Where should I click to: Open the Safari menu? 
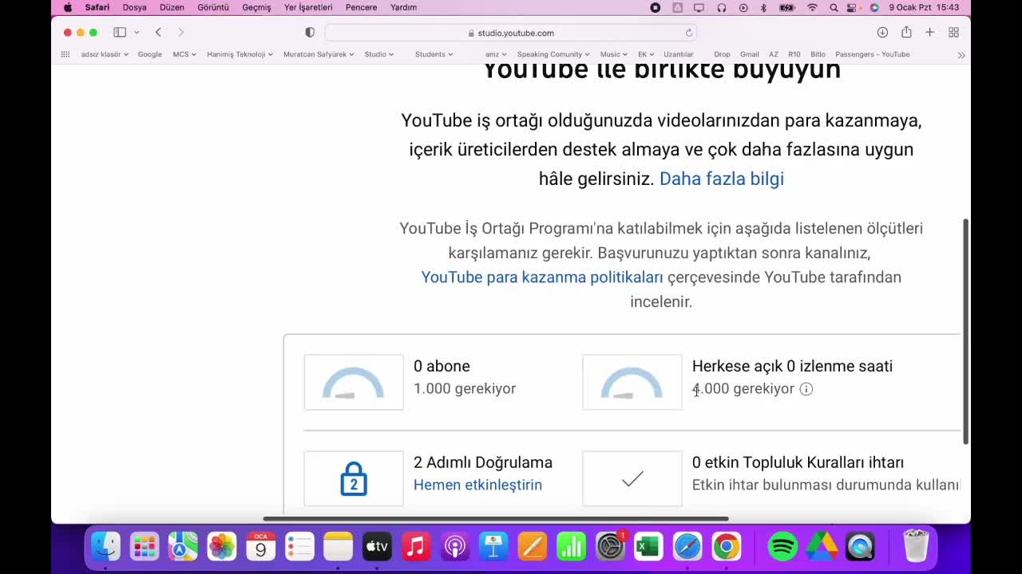click(x=97, y=7)
